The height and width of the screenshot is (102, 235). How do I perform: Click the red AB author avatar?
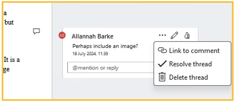(62, 35)
